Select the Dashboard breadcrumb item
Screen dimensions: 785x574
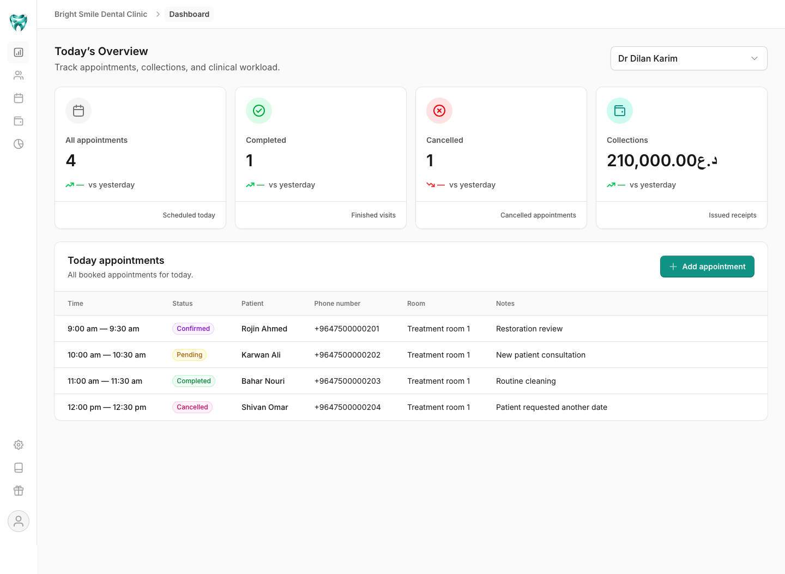189,14
